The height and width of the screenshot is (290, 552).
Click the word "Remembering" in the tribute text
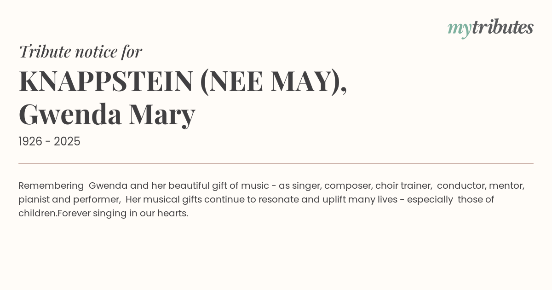[x=51, y=186]
